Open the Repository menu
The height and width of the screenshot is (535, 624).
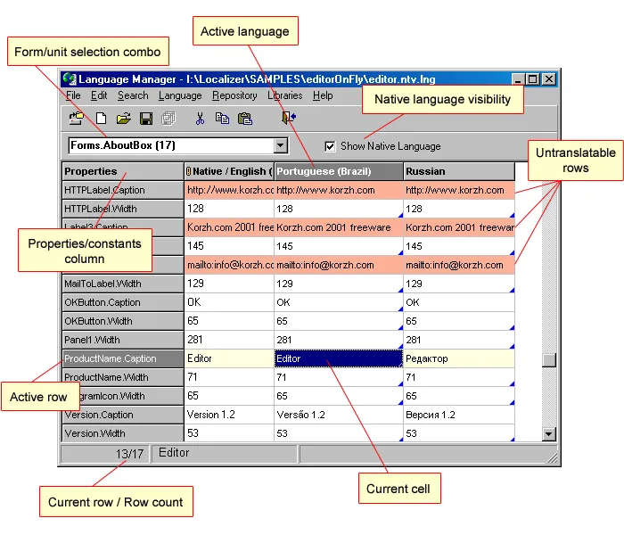click(x=234, y=95)
